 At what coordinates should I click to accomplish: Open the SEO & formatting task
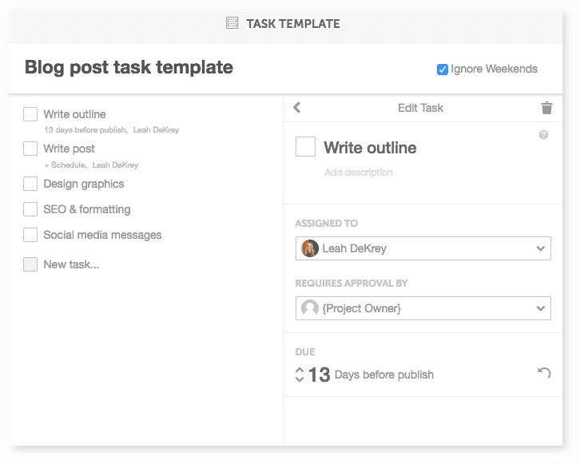86,209
